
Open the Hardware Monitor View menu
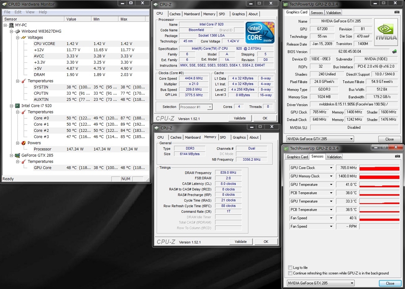click(x=30, y=12)
